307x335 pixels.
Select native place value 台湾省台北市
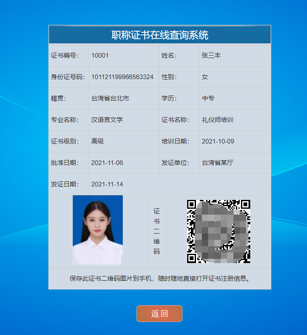(110, 98)
